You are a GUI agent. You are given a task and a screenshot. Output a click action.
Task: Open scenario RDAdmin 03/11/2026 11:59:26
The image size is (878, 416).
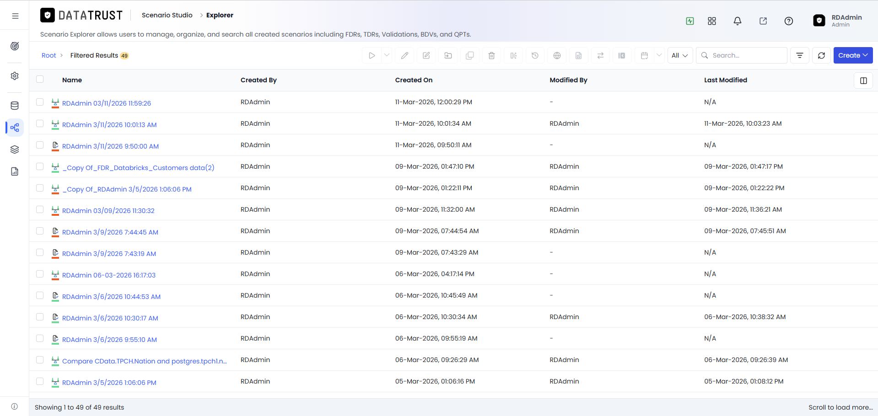[107, 103]
